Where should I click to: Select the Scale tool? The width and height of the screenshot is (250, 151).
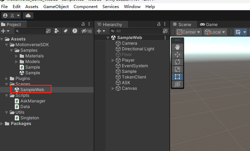[177, 69]
